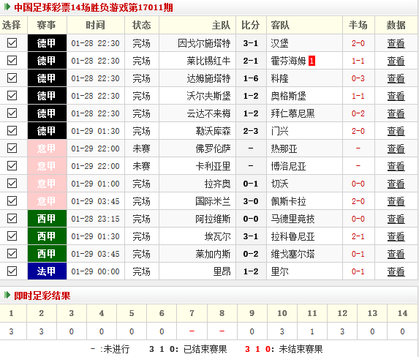Click the red card badge beside 霍芬海姆
This screenshot has height=357, width=419.
[312, 61]
